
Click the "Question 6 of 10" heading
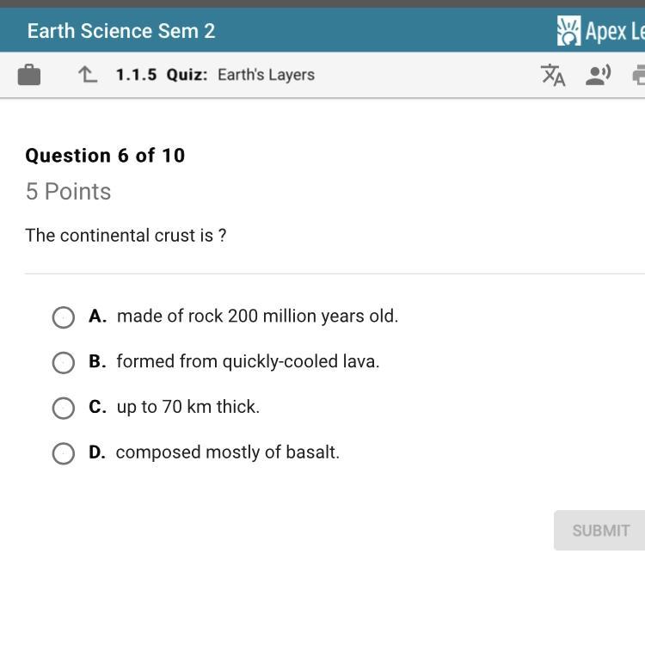105,156
